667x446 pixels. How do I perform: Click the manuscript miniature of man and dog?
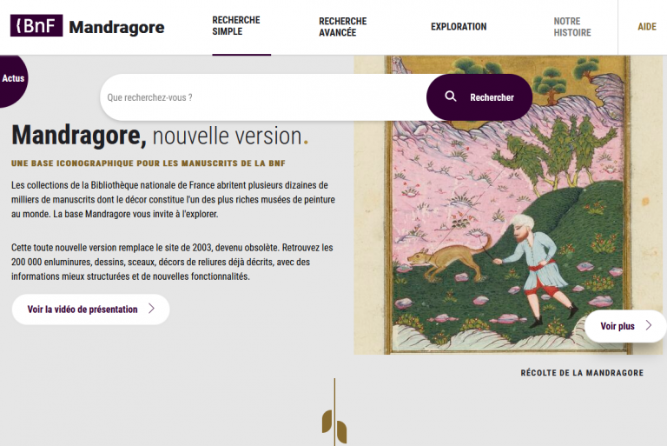tap(508, 204)
